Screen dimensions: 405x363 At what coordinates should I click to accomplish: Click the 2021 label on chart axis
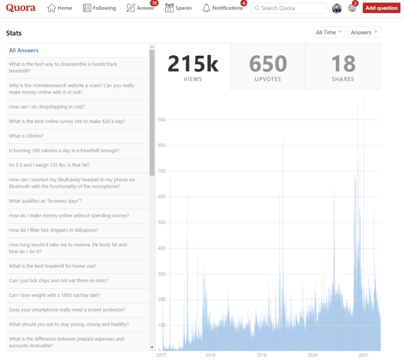(x=363, y=355)
